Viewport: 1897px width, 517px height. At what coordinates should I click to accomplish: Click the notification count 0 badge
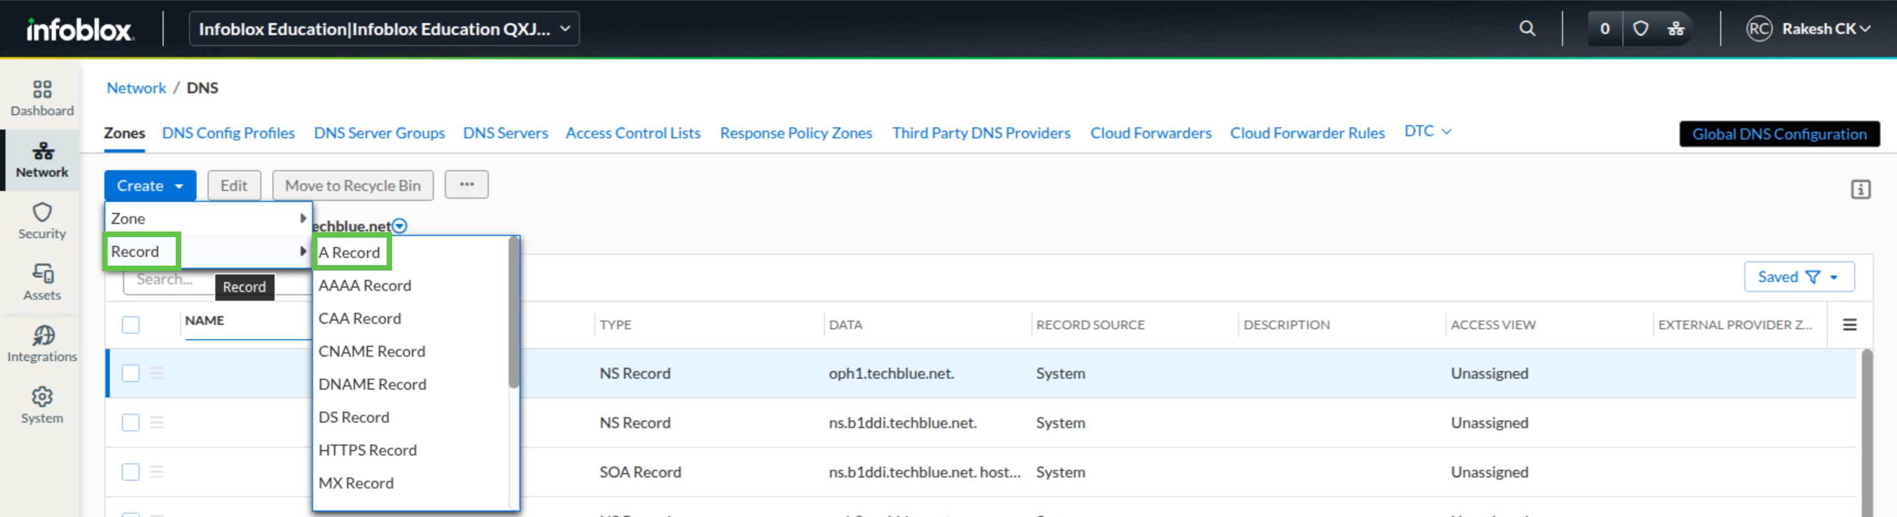(x=1605, y=29)
